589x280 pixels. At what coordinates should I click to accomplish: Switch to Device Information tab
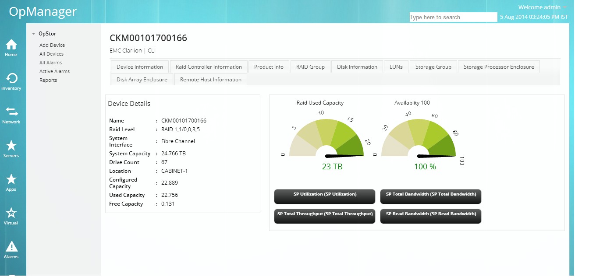tap(140, 67)
